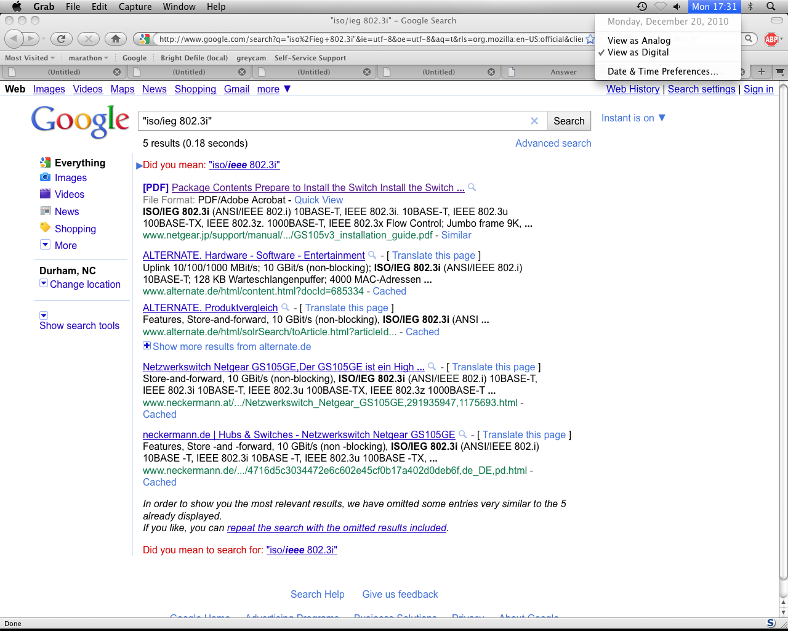
Task: Open the Netzwerkswitch Netgear GS105GE result
Action: tap(284, 367)
